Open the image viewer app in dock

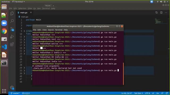click(4, 15)
